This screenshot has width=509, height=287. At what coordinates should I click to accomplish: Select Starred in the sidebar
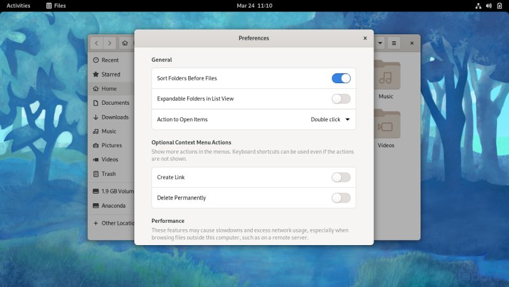[111, 74]
